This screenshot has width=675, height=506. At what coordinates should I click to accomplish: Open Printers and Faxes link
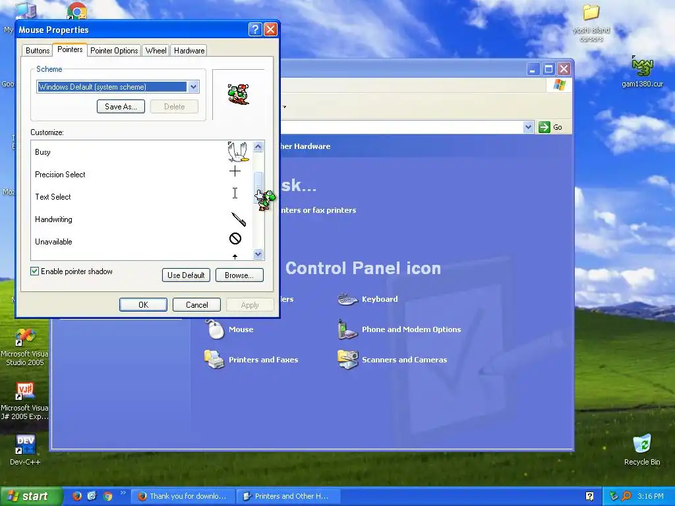[264, 360]
